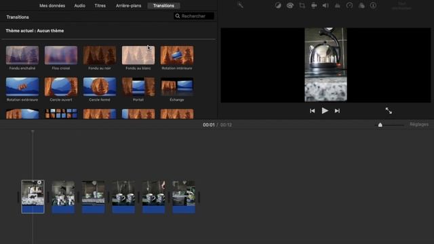Click the Tout réinitialiser button
Viewport: 434px width, 244px height.
[401, 6]
